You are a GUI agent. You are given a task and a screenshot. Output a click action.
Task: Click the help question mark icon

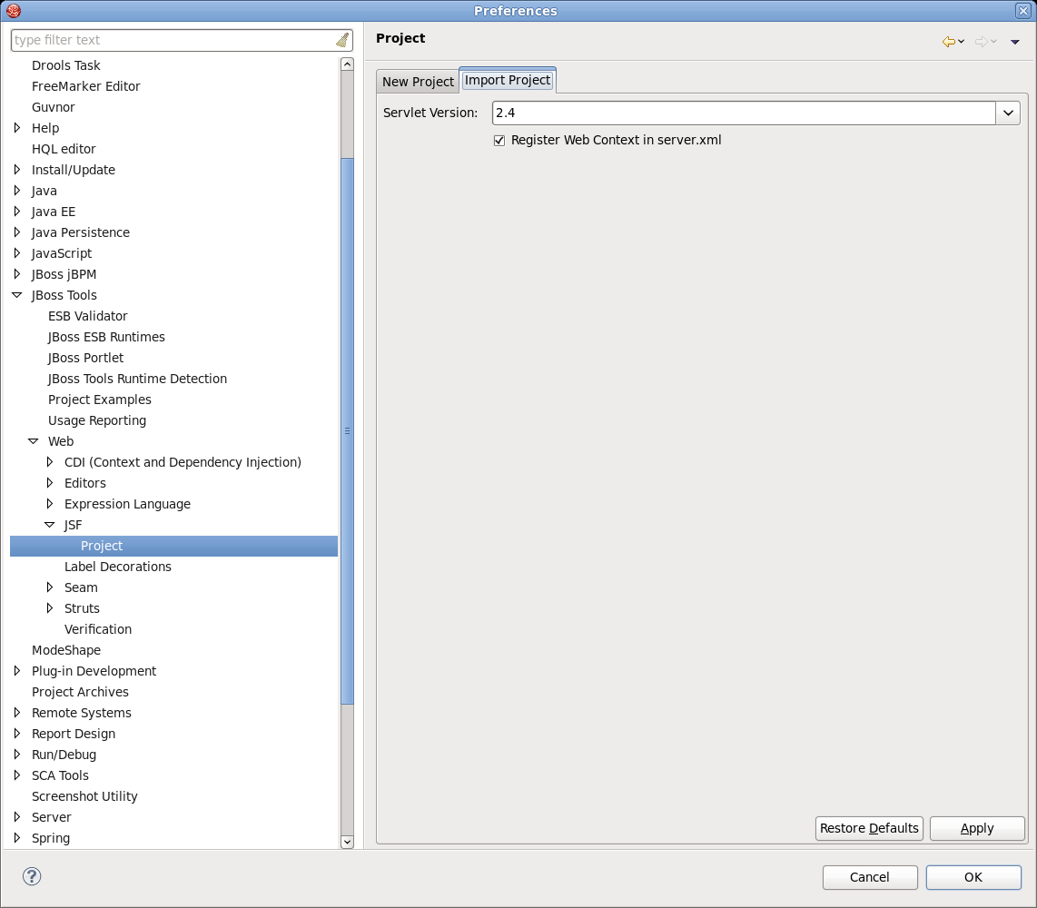pos(32,876)
